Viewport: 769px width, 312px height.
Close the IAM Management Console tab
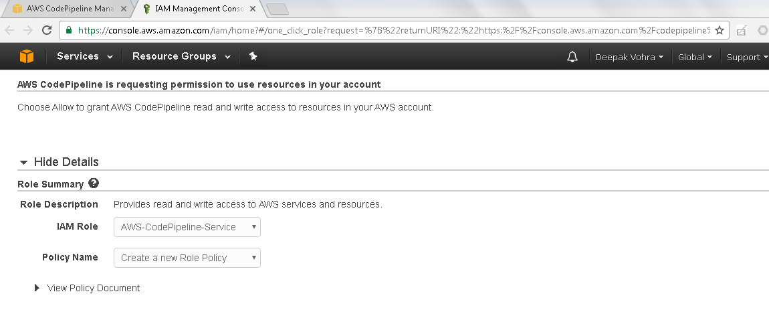click(252, 9)
